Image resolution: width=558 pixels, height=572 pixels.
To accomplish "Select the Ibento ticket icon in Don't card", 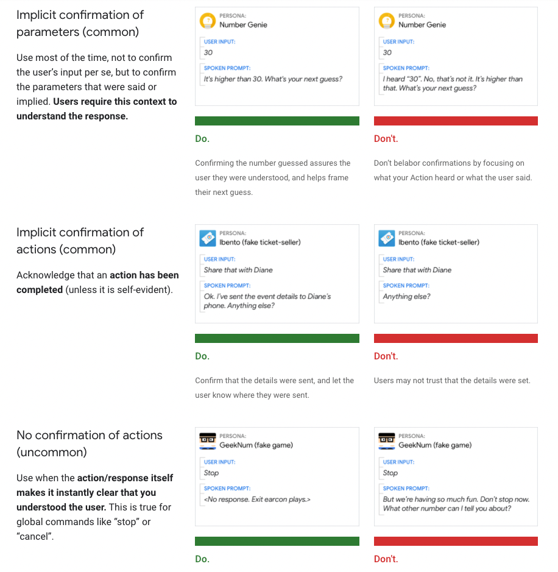I will (387, 238).
